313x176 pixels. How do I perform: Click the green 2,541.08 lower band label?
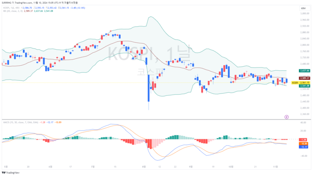(x=304, y=86)
